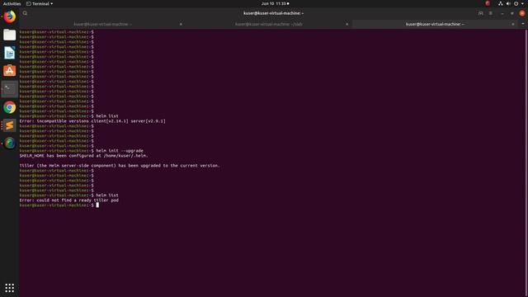Open the Terminal app menu dropdown
528x297 pixels.
[x=40, y=3]
